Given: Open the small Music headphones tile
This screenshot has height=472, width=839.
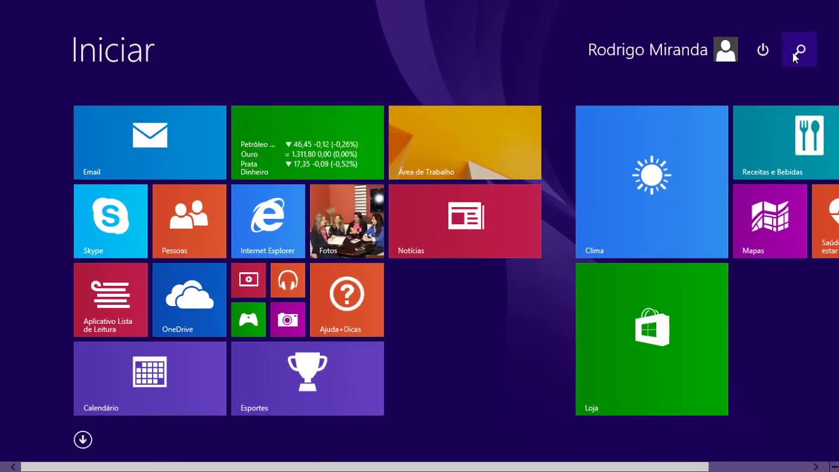Looking at the screenshot, I should (x=288, y=280).
